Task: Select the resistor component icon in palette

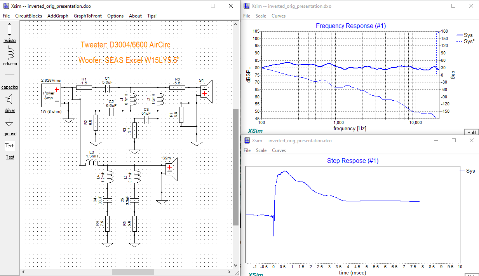Action: coord(10,29)
